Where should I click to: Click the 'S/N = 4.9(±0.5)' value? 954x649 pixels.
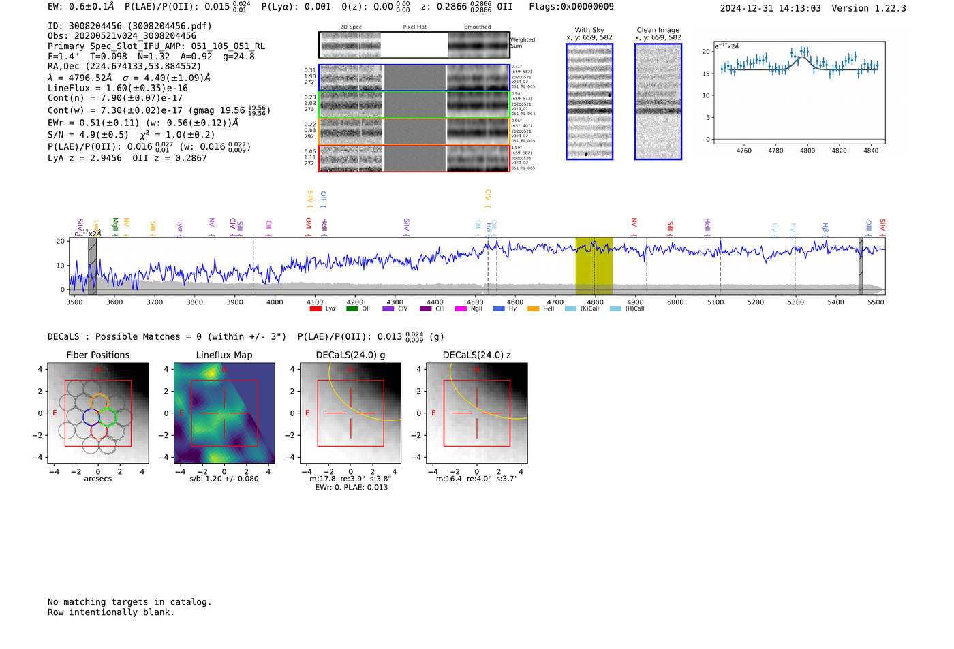88,135
